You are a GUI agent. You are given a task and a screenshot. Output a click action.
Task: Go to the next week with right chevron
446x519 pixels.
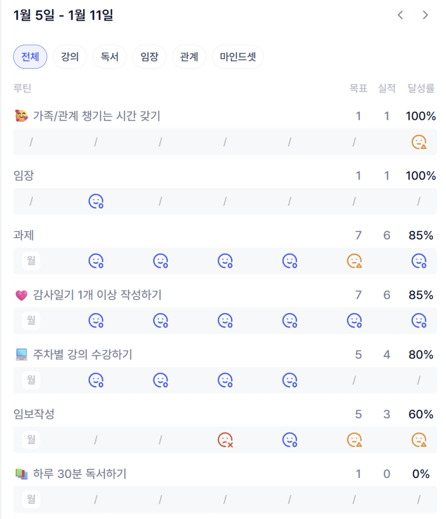coord(426,15)
